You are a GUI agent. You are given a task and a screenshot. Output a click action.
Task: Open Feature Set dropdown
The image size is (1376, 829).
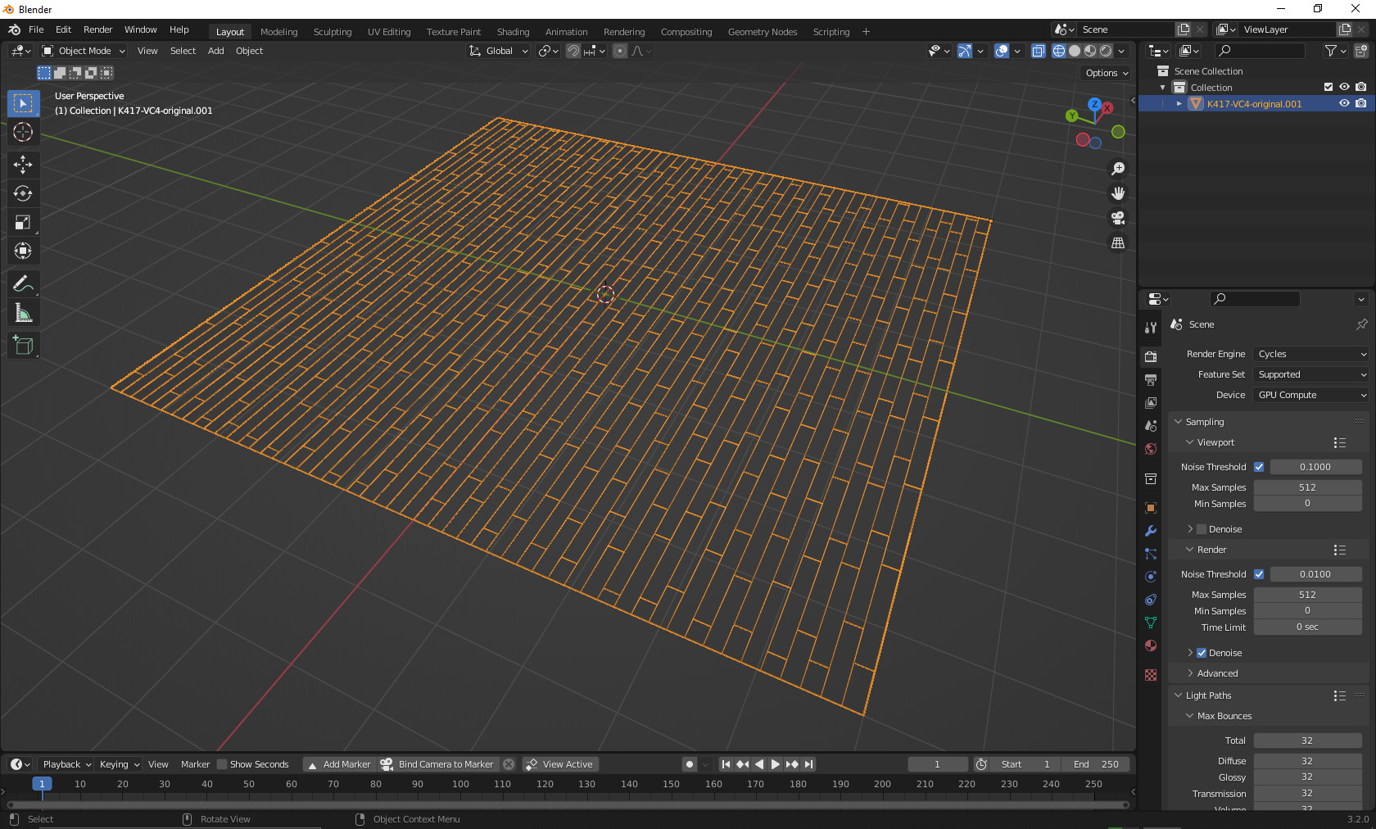(1310, 374)
